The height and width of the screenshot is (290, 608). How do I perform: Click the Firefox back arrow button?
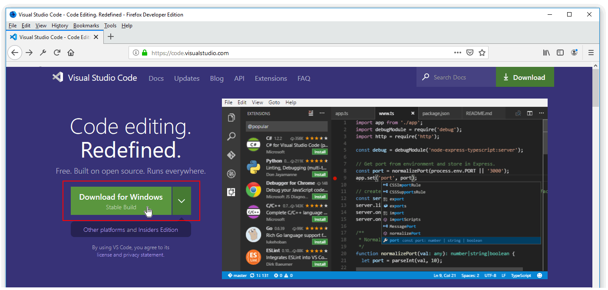point(15,53)
